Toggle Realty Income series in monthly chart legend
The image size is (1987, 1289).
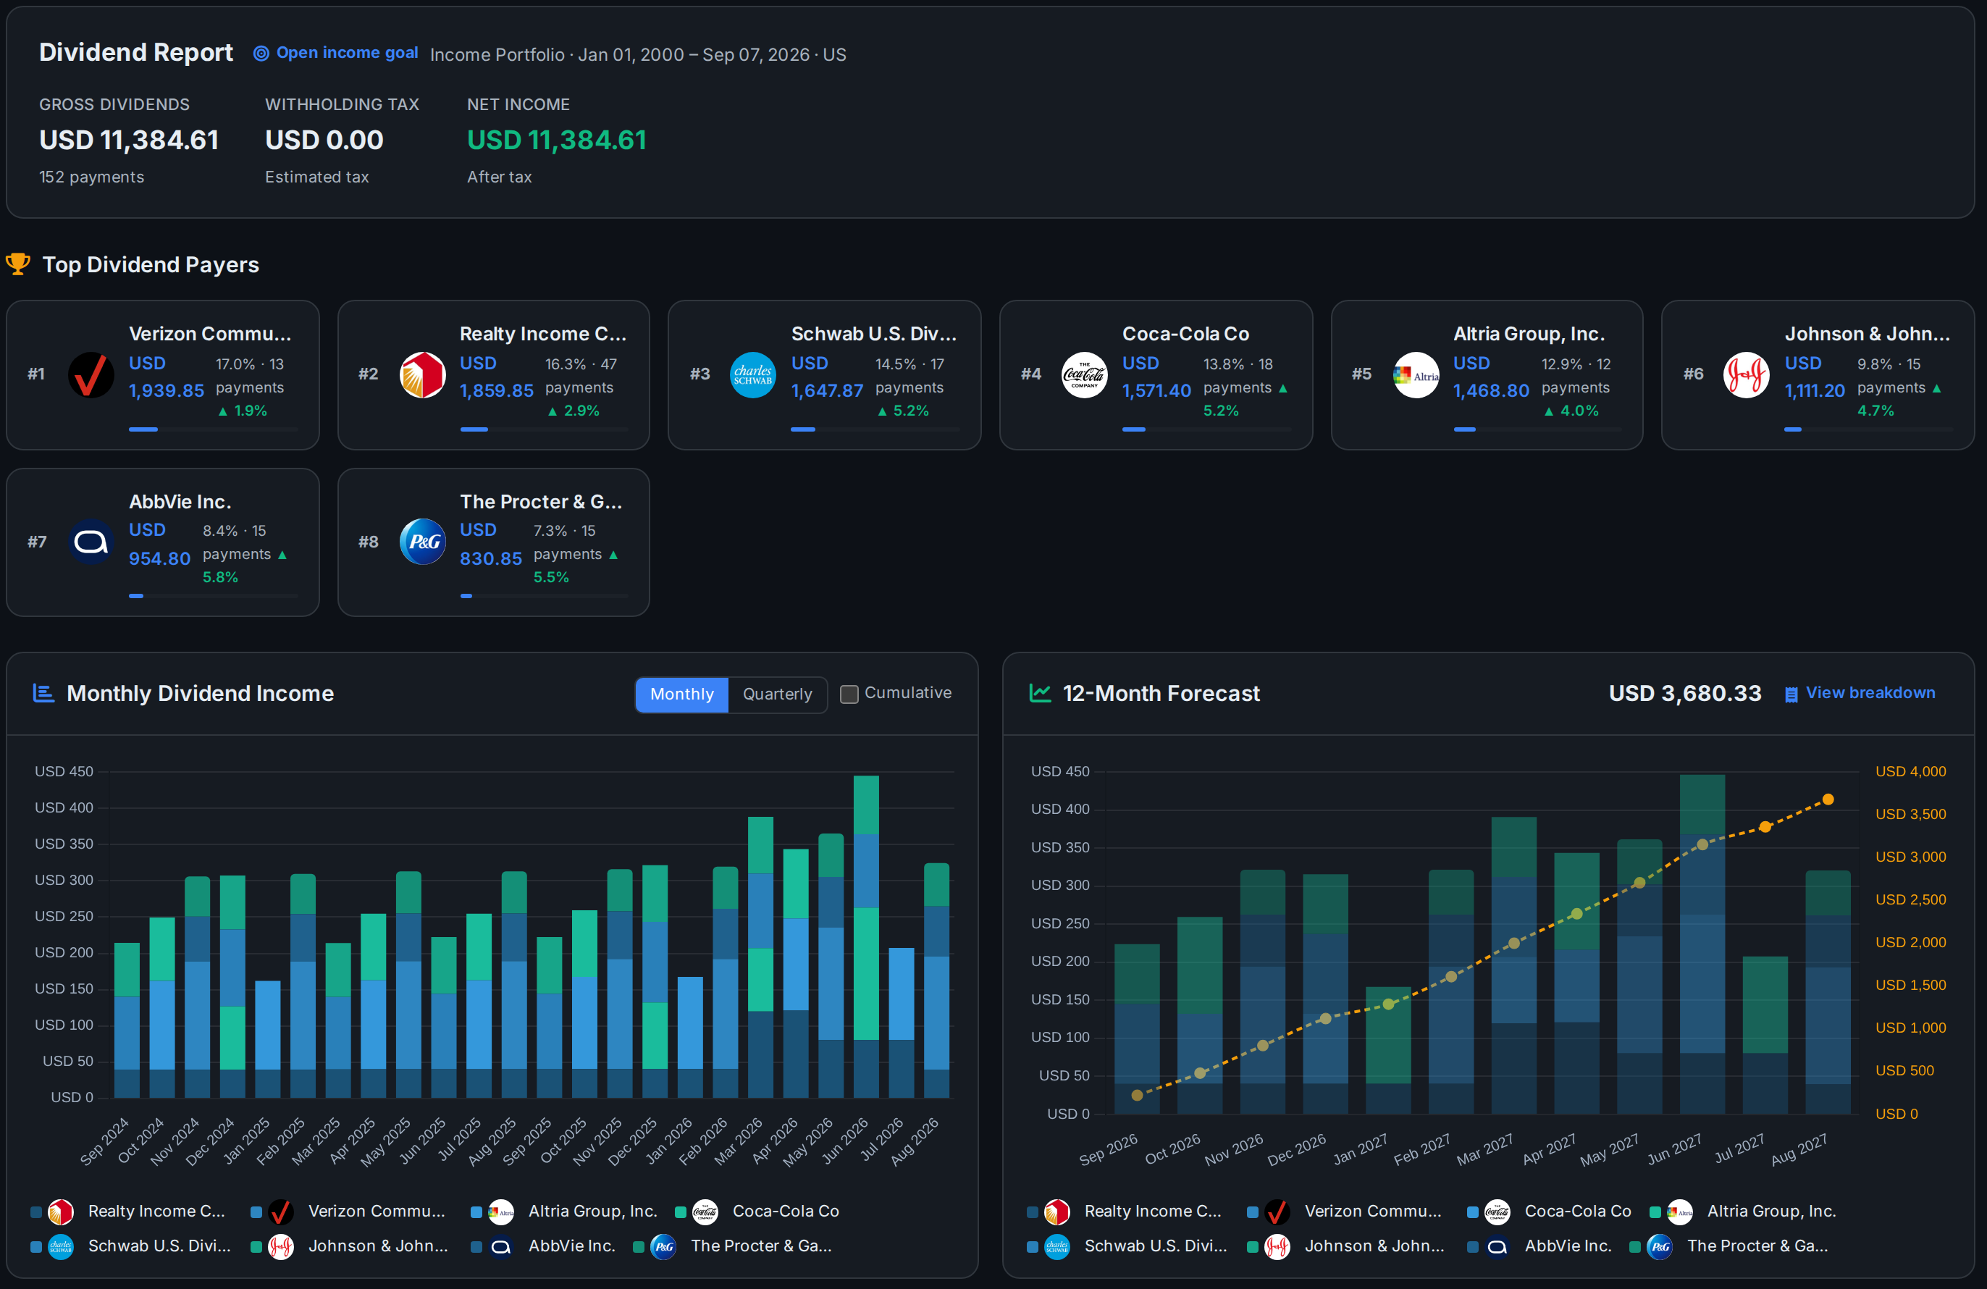click(x=127, y=1211)
